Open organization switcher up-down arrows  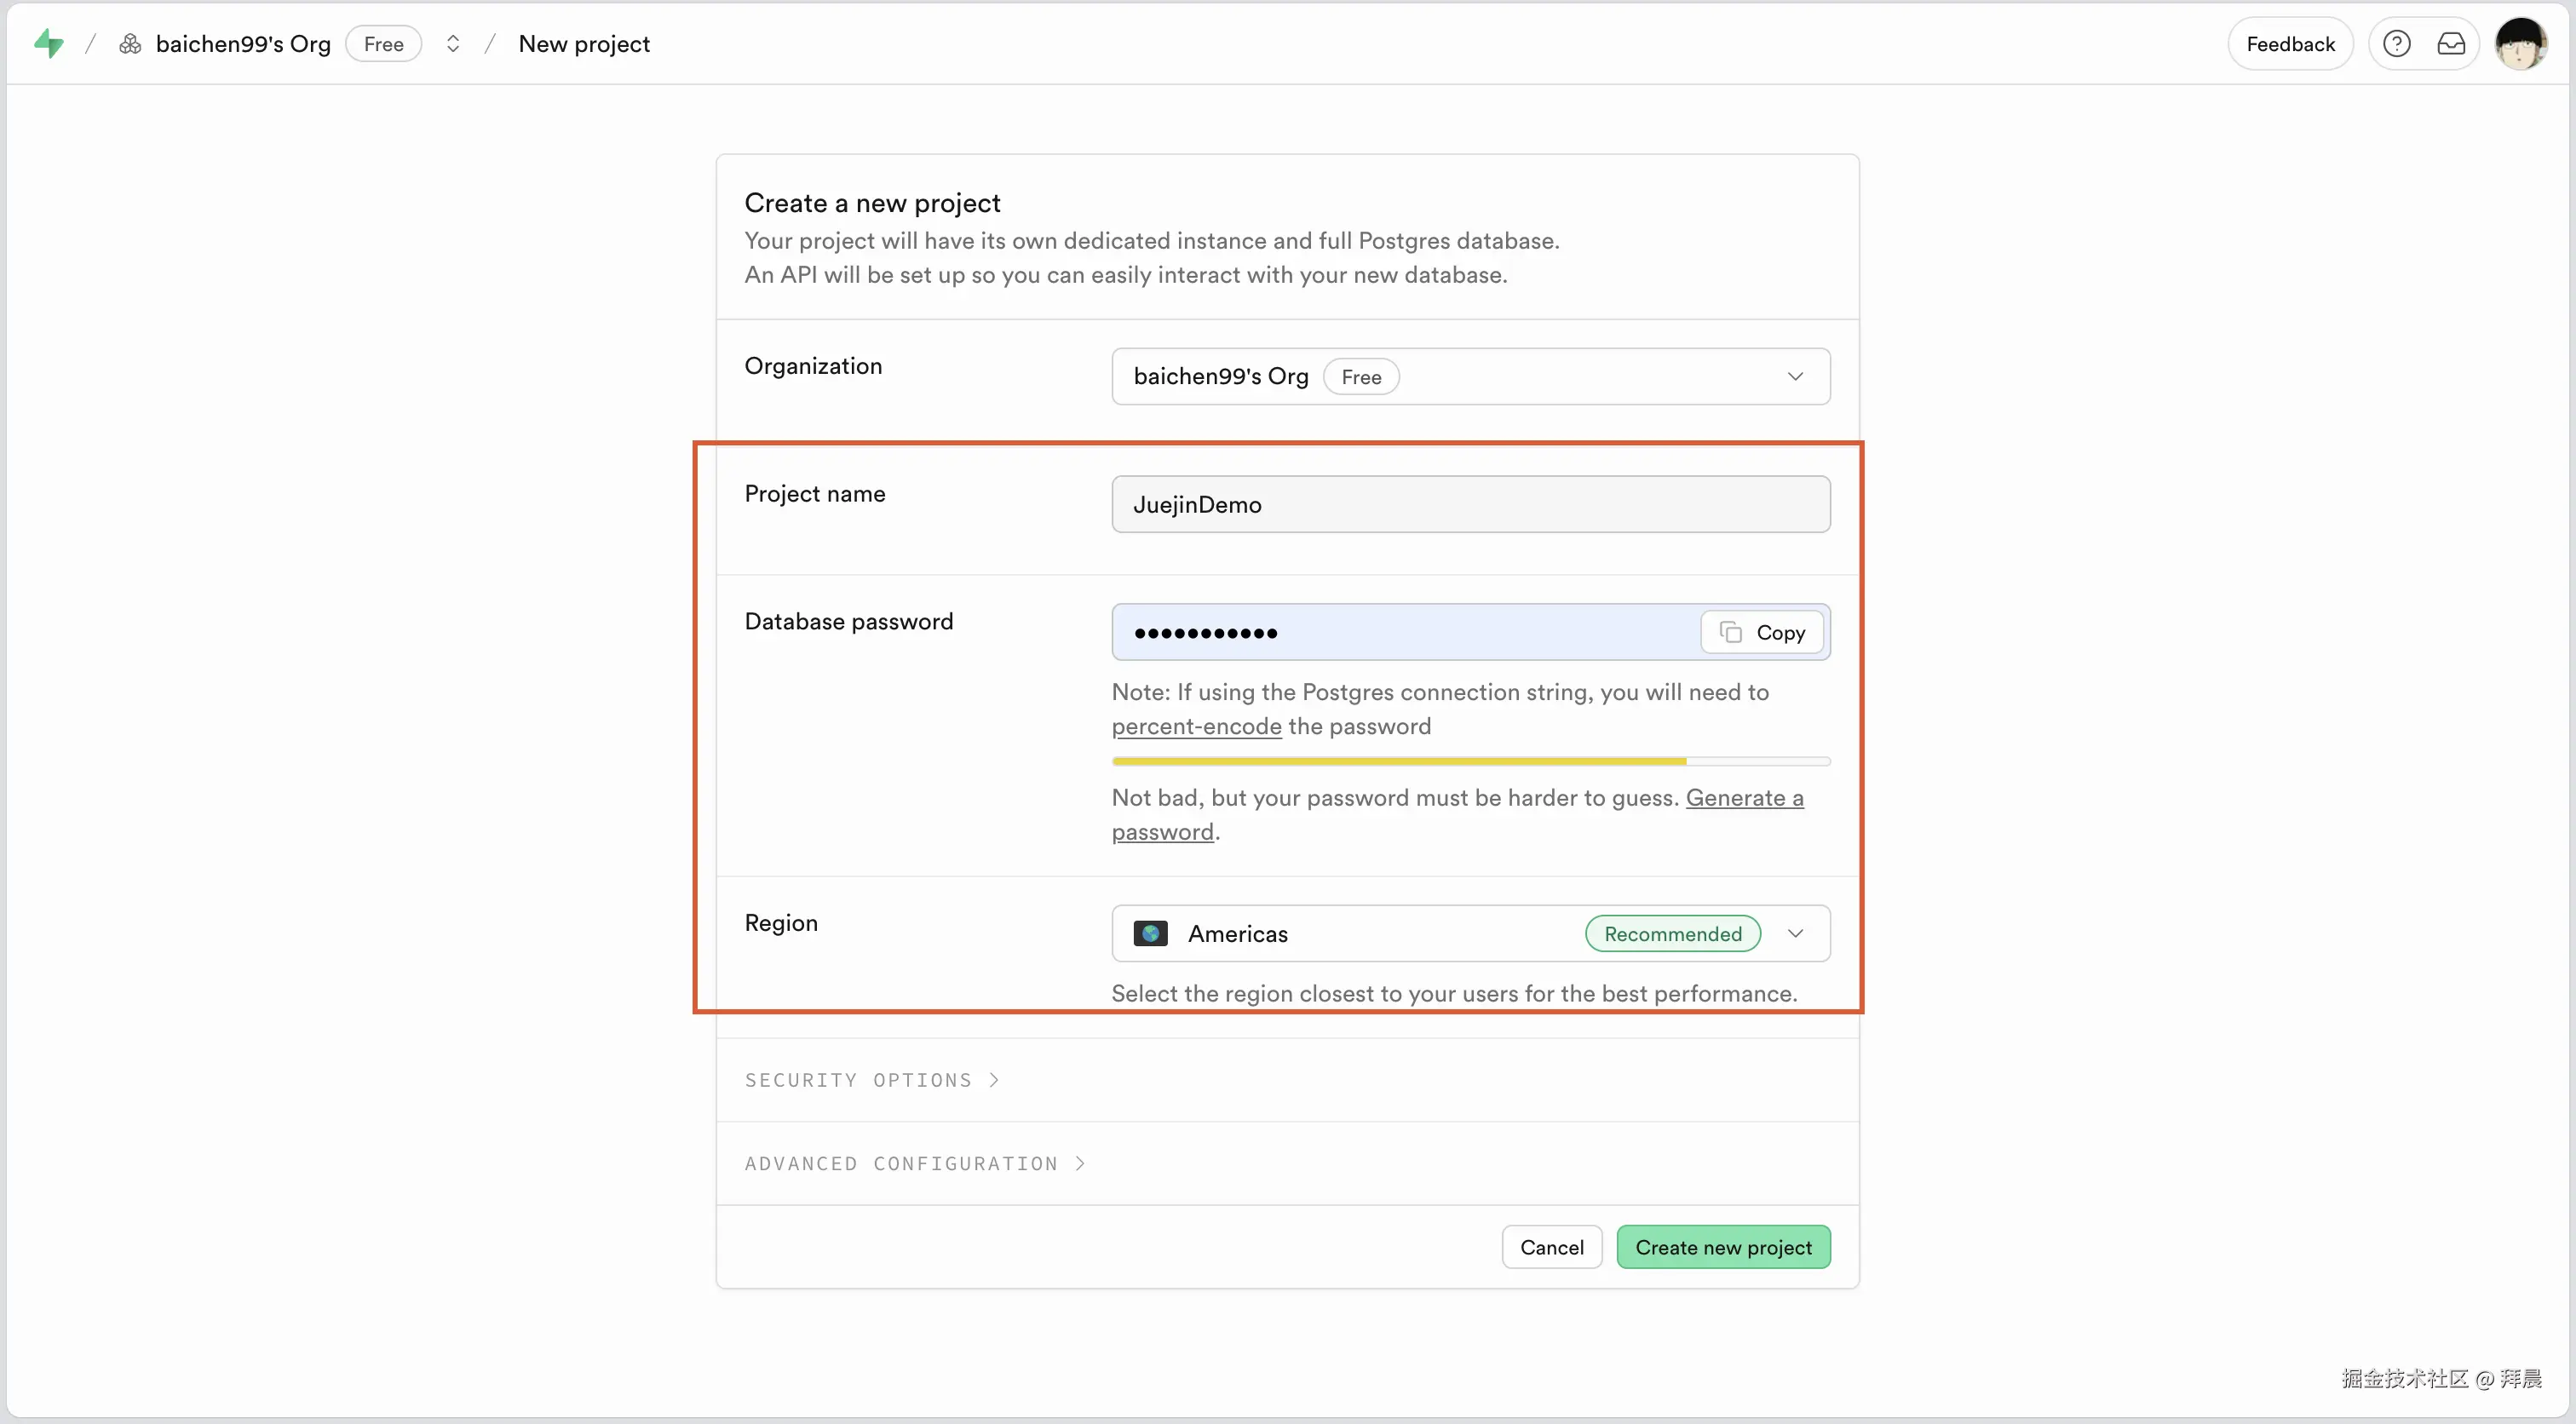point(453,43)
